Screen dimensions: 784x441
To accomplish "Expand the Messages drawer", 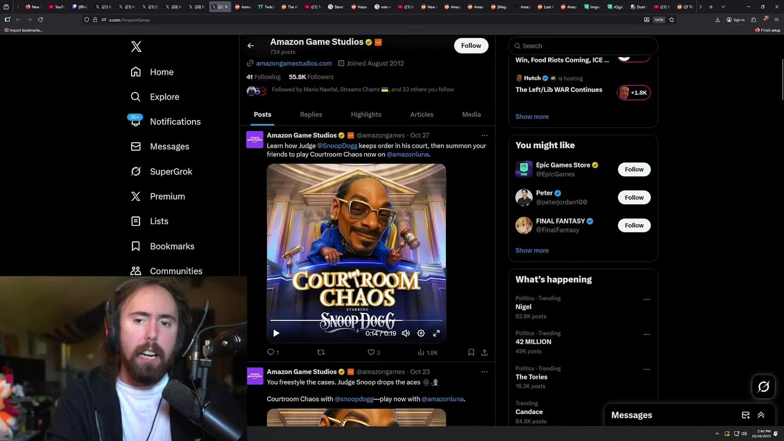I will [x=761, y=415].
